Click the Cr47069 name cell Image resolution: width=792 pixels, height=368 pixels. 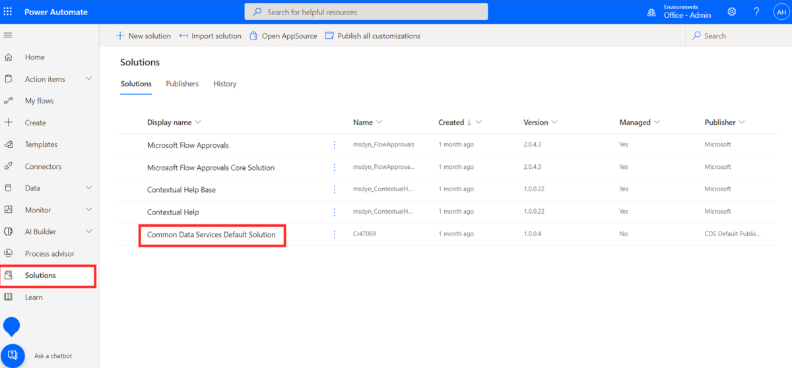364,234
